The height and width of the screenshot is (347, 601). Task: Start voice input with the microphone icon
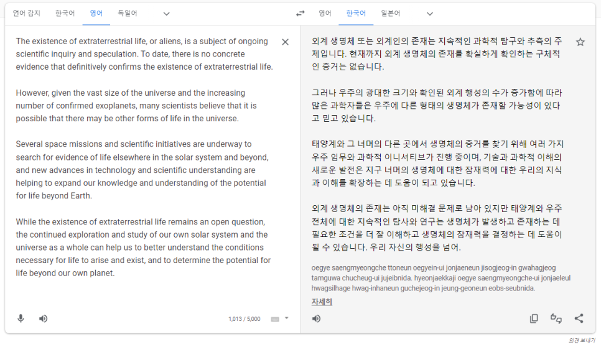(21, 318)
